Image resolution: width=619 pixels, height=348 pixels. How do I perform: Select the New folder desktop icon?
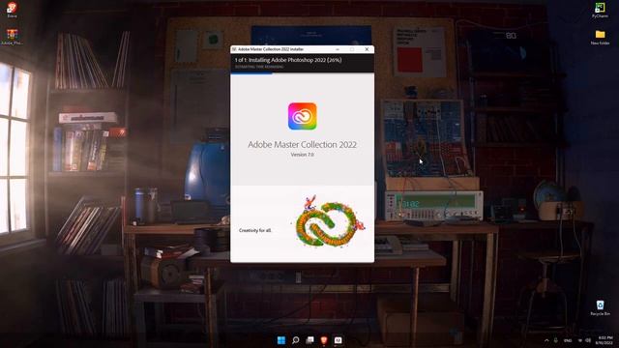pyautogui.click(x=600, y=38)
